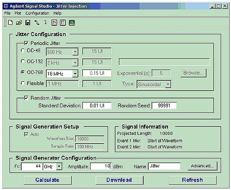The height and width of the screenshot is (190, 231).
Task: Open the OC-48 500 Hz frequency dropdown
Action: [75, 52]
